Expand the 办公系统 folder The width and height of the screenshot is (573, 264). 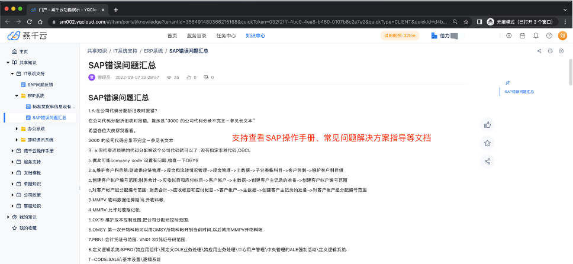[17, 128]
